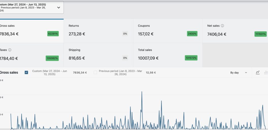Enable the Previous period legend checkbox
268x130 pixels.
(x=95, y=73)
